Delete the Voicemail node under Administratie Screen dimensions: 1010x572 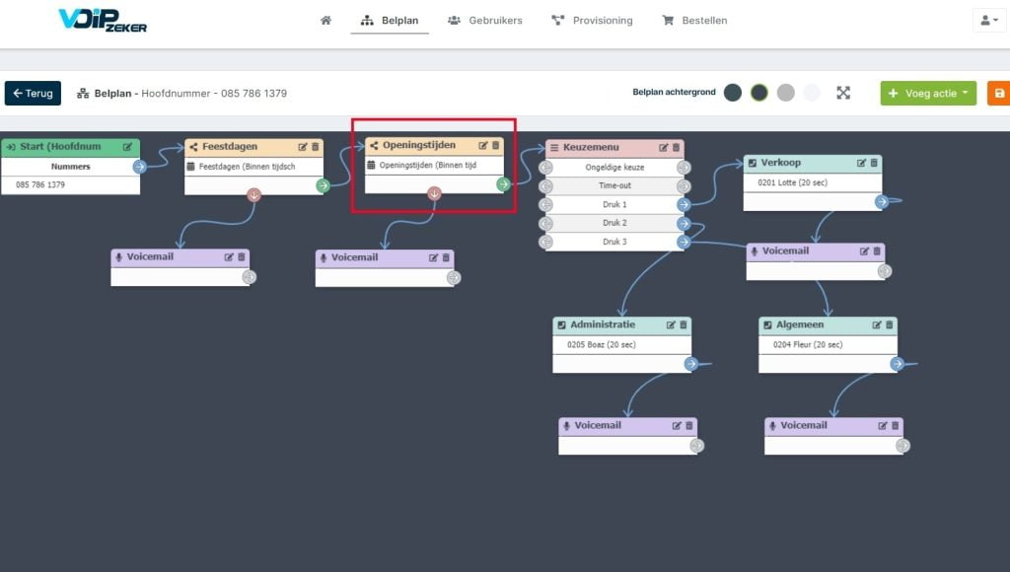pos(689,426)
